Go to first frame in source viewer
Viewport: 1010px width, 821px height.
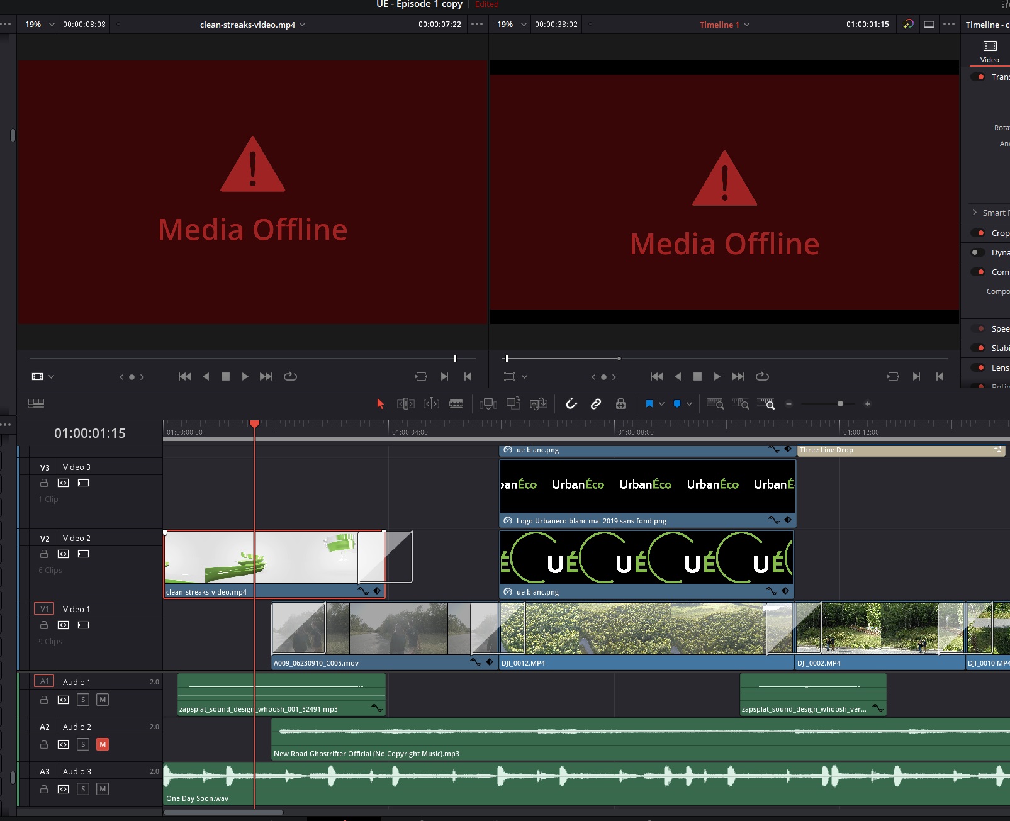click(185, 376)
